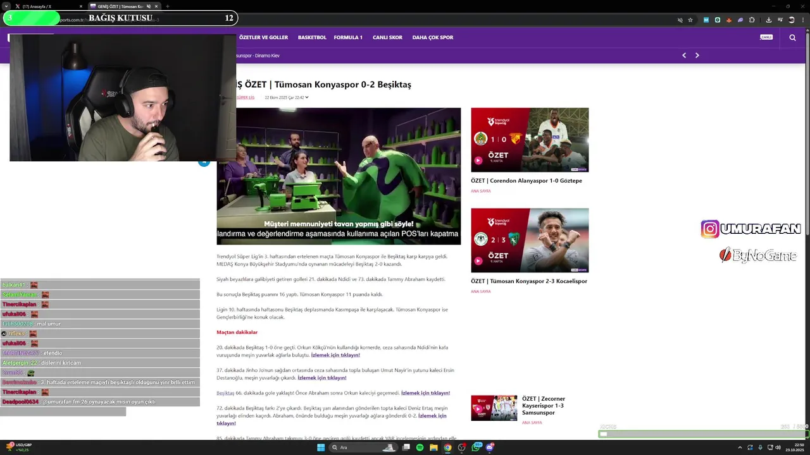Expand the article date dropdown arrow

(x=307, y=97)
